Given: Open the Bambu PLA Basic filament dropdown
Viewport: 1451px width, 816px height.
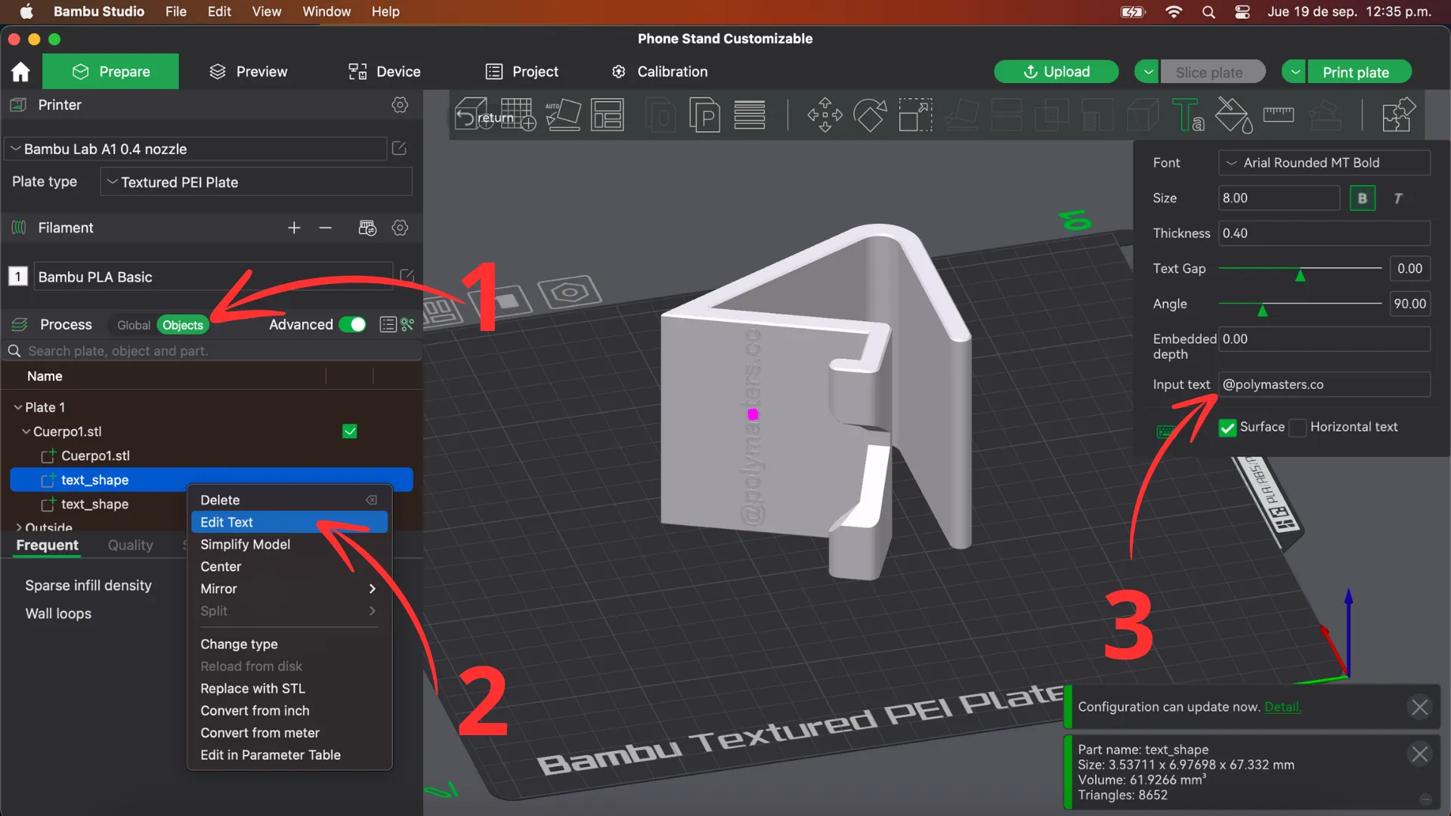Looking at the screenshot, I should point(212,277).
